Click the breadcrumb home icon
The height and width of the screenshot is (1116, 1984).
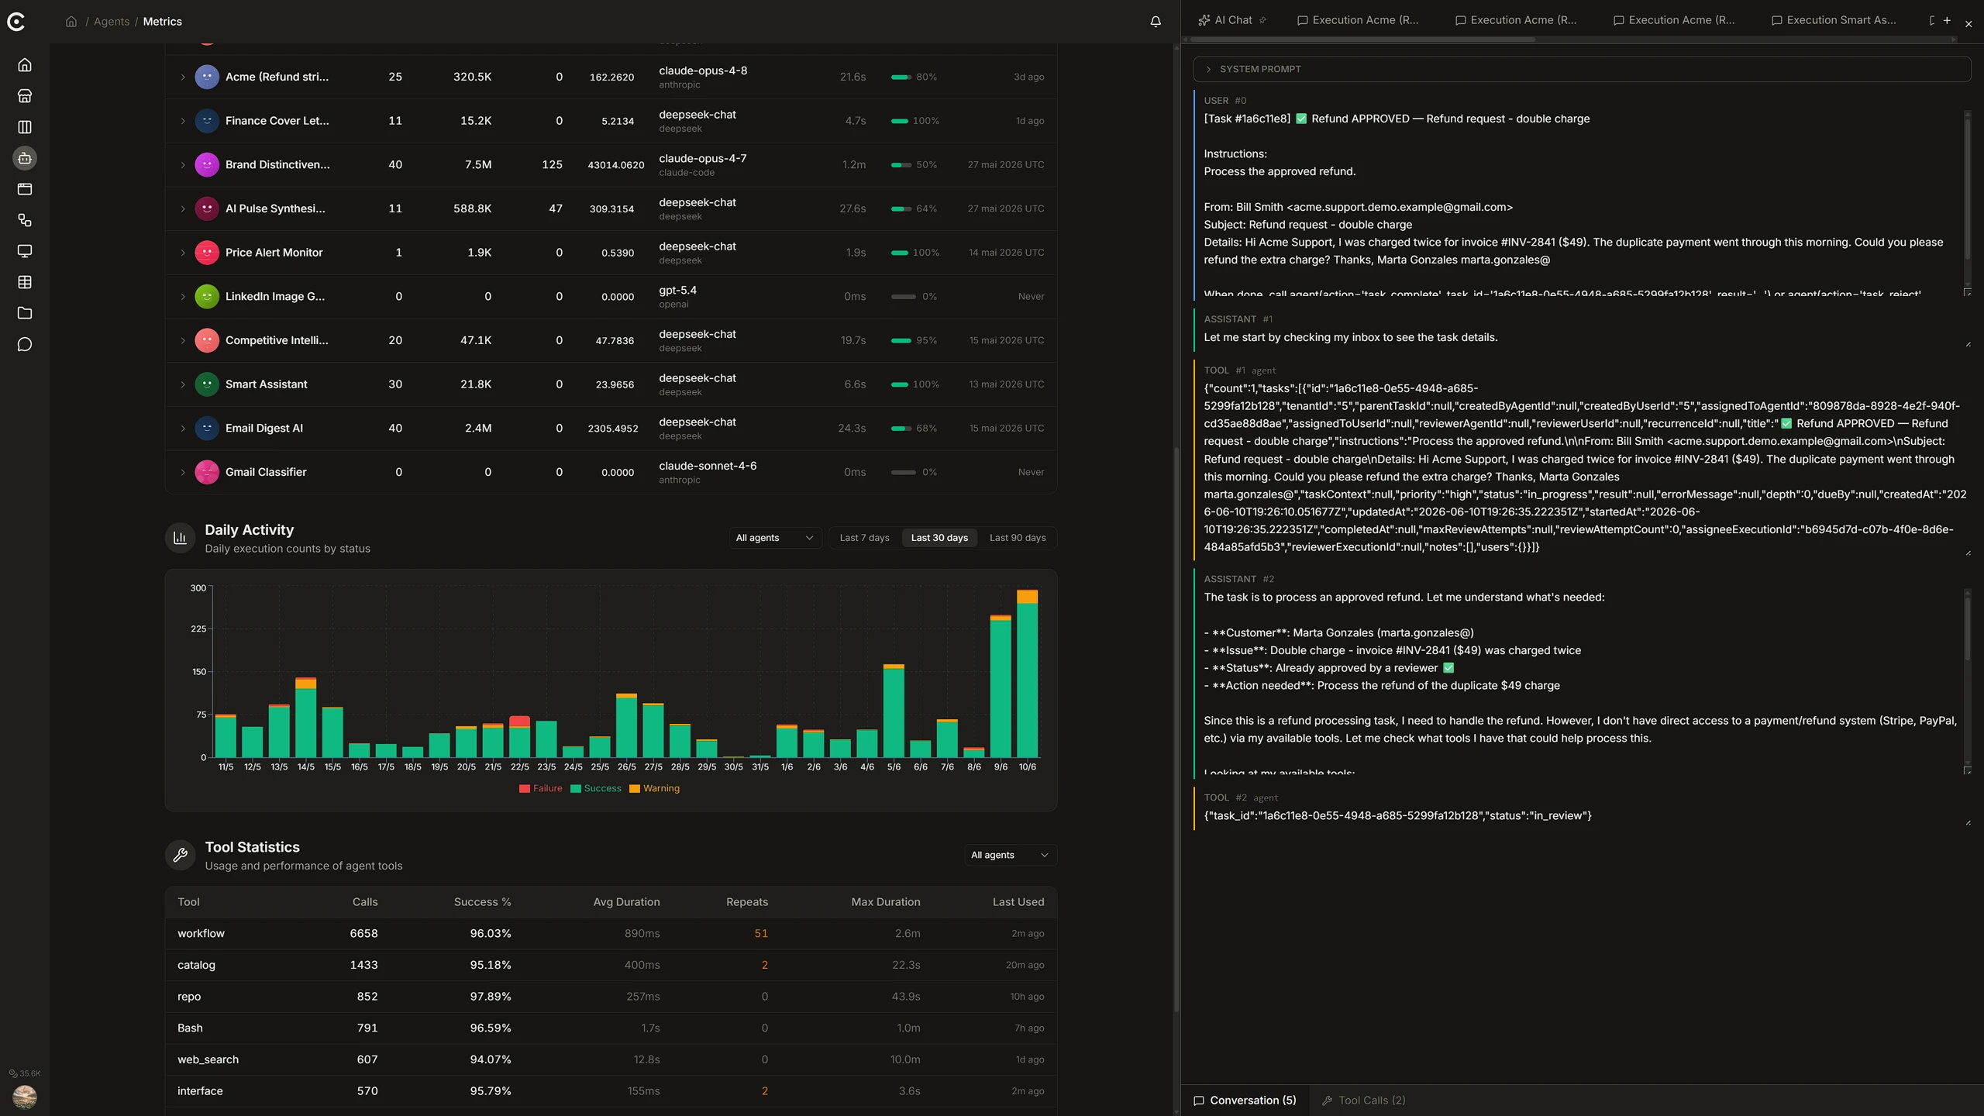pyautogui.click(x=71, y=22)
